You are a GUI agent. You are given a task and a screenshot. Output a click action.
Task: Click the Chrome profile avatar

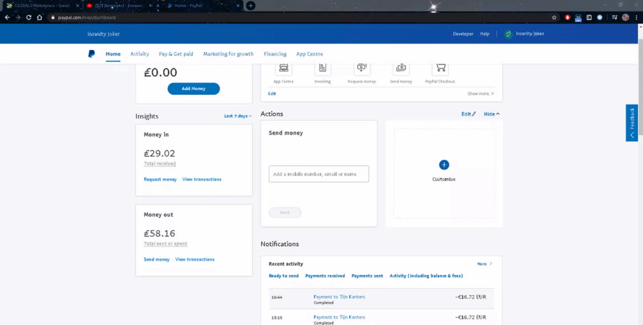[626, 17]
